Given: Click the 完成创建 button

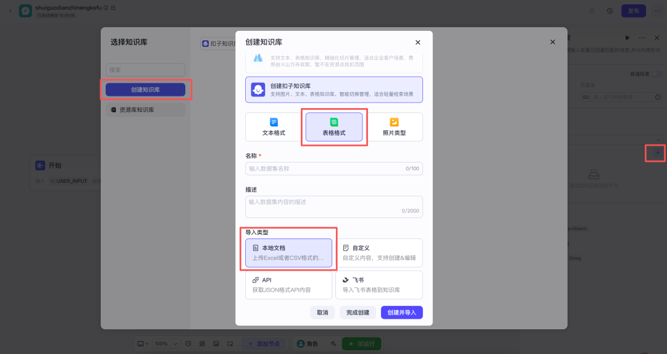Looking at the screenshot, I should pos(358,313).
